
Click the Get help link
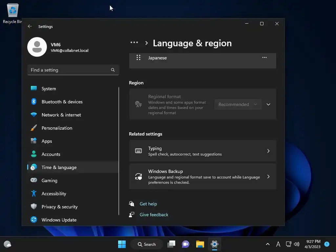pos(148,204)
